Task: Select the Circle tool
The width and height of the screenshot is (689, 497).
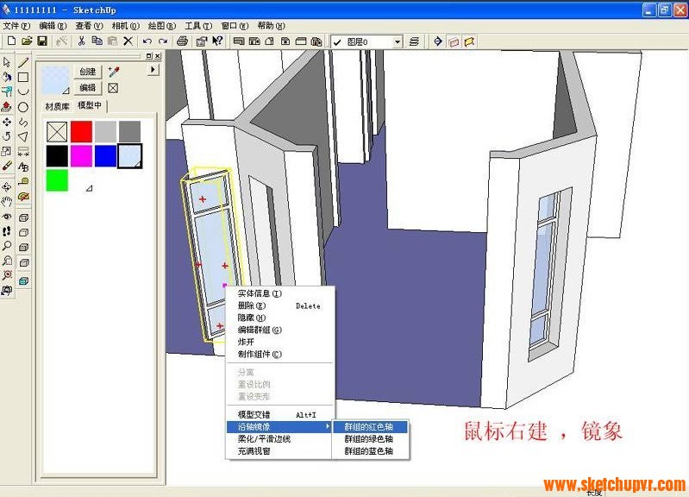Action: point(23,106)
